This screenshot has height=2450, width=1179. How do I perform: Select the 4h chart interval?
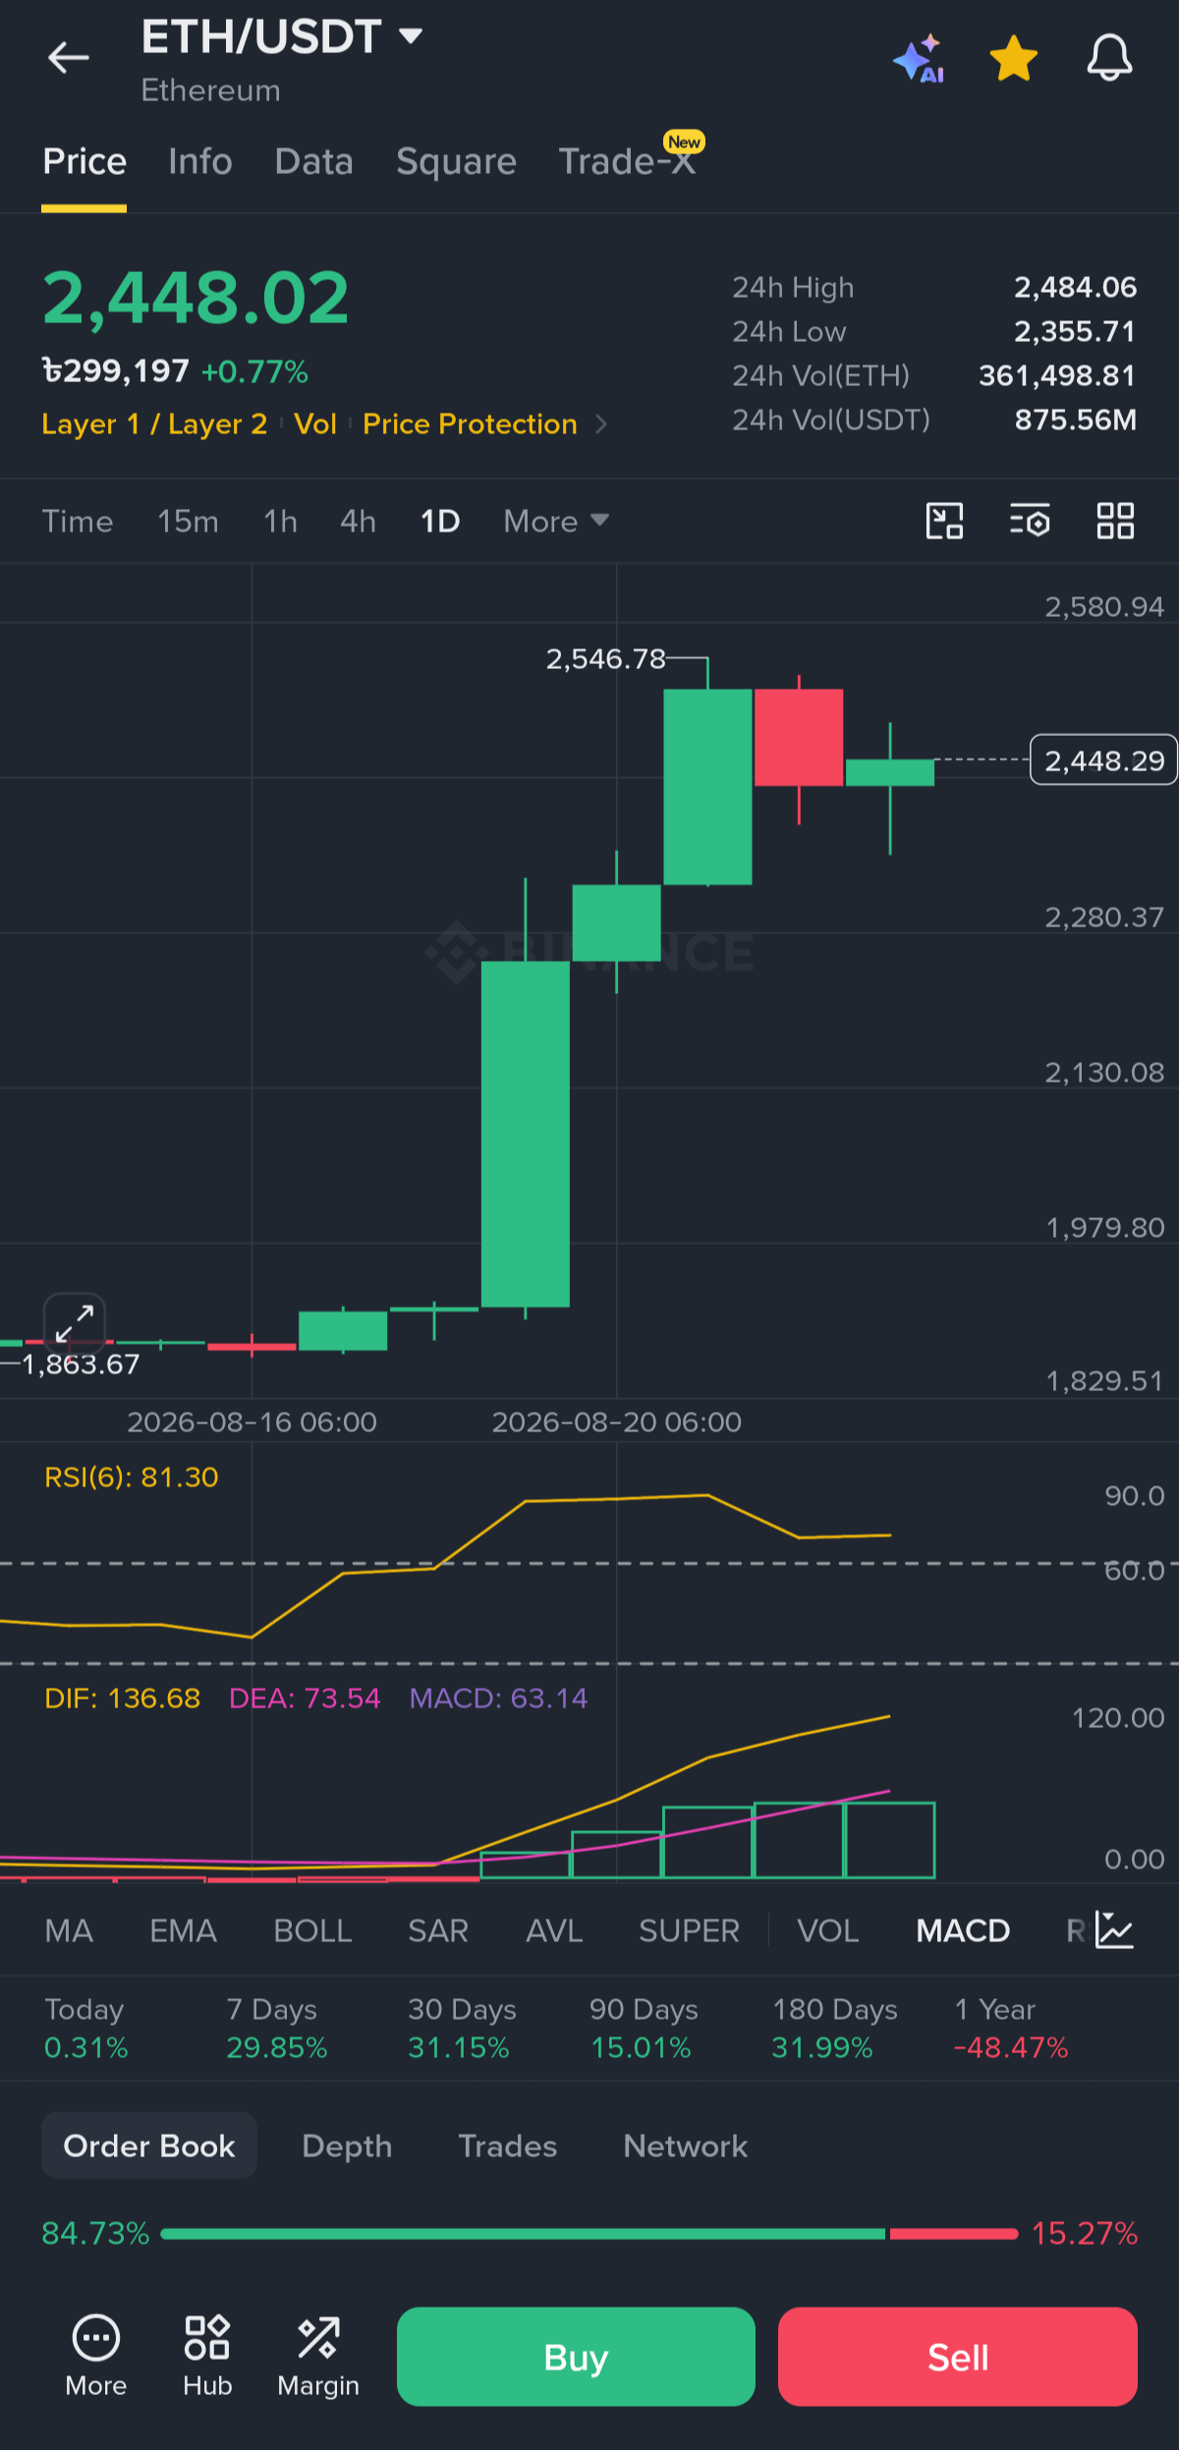click(358, 522)
